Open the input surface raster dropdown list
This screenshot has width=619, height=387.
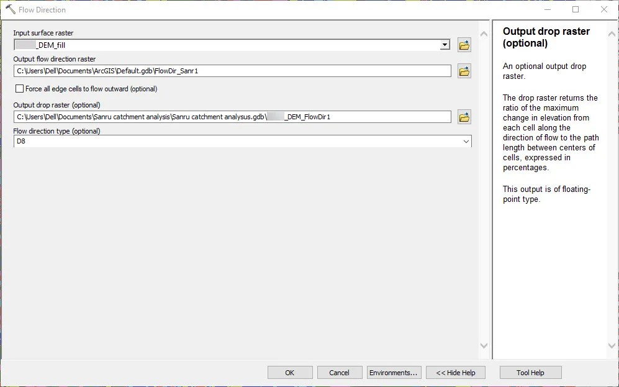tap(445, 44)
